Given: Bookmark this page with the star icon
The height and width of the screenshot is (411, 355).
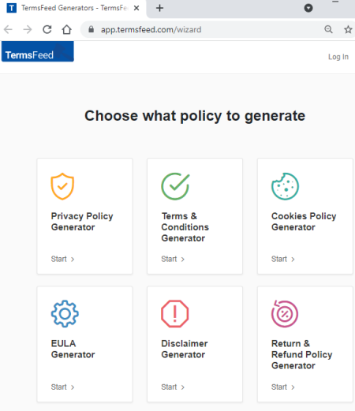Looking at the screenshot, I should 348,29.
